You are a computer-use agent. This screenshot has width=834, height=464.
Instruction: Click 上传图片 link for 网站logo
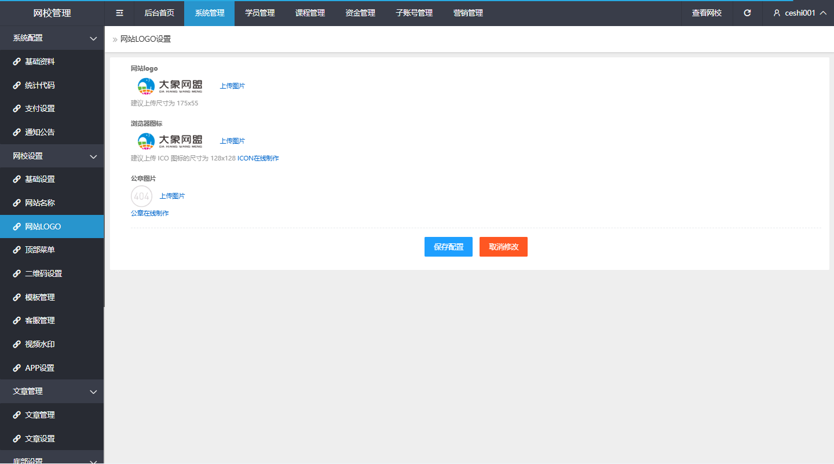click(x=232, y=86)
